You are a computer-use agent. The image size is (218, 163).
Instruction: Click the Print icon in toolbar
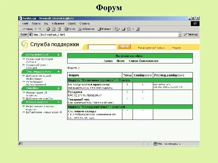point(124,29)
